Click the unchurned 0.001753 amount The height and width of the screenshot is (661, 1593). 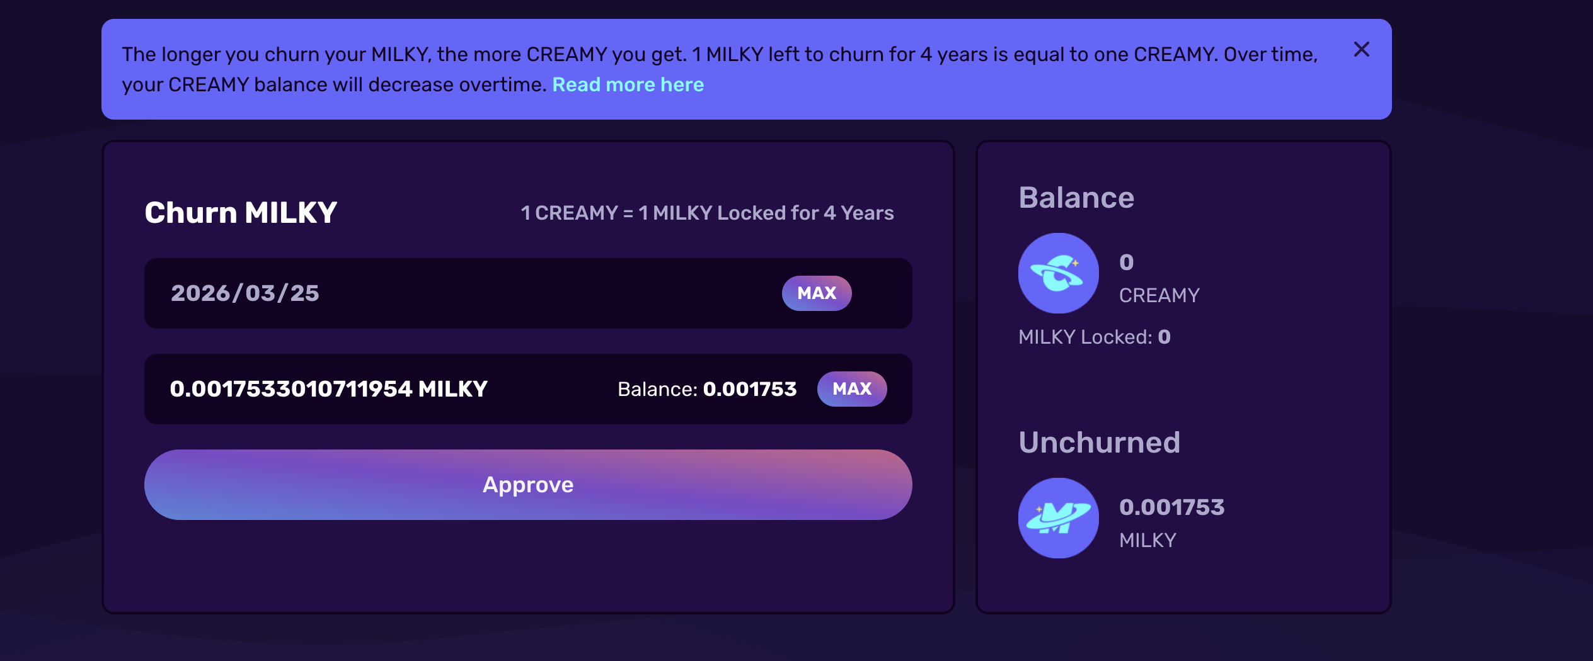(x=1171, y=507)
